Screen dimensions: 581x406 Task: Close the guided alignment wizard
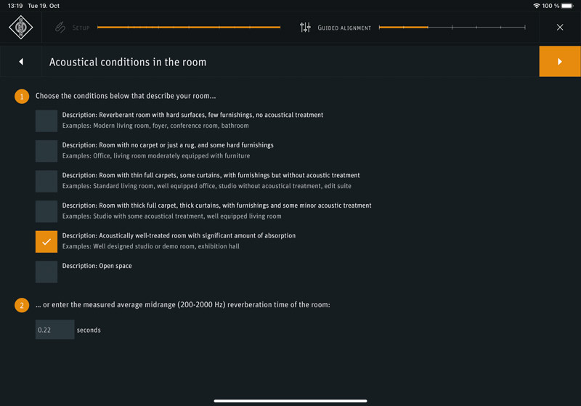pyautogui.click(x=560, y=28)
